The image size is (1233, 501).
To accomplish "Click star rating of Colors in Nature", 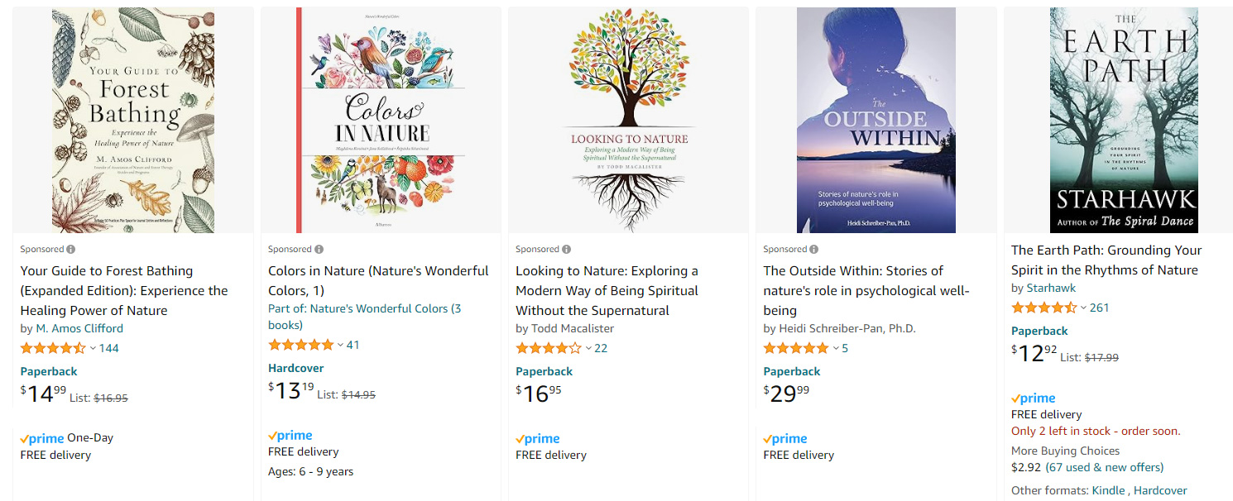I will click(x=300, y=345).
